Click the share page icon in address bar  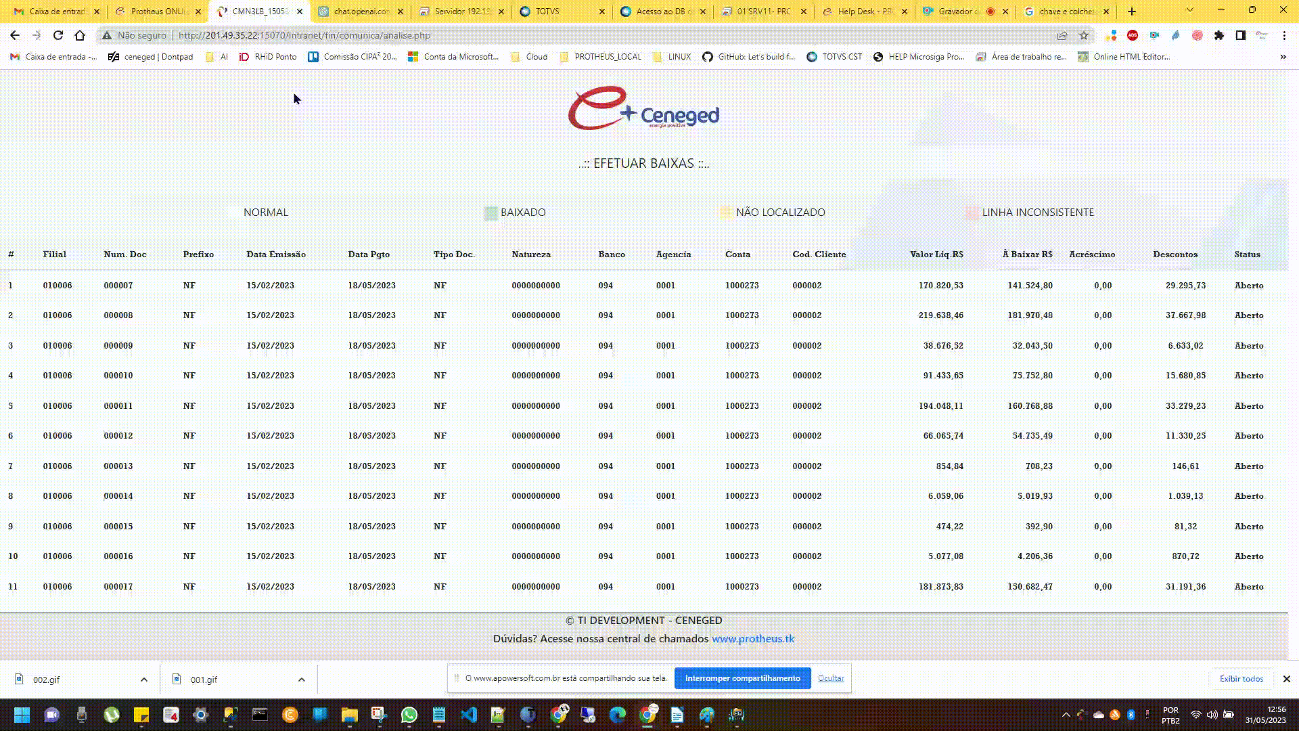coord(1062,35)
